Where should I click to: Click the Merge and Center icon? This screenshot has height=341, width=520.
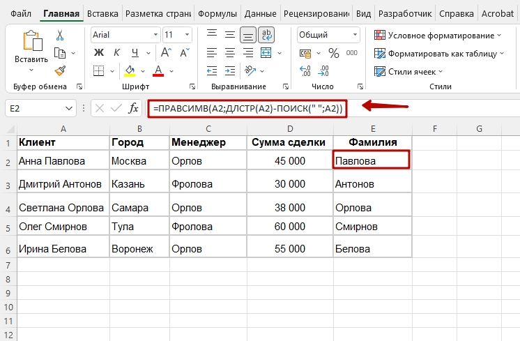[266, 53]
